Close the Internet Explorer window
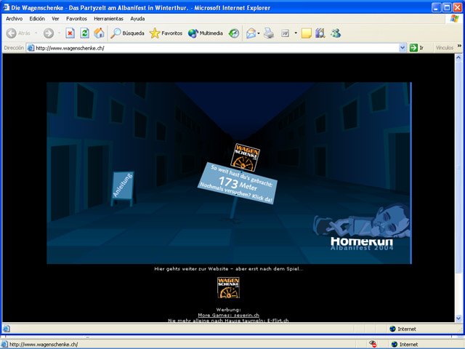This screenshot has height=349, width=465. 457,7
